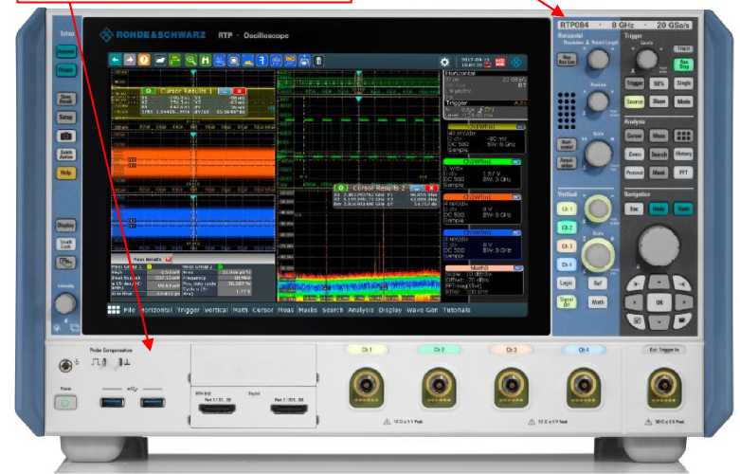Viewport: 740px width, 474px height.
Task: Push the up arrow key on navigation pad
Action: pyautogui.click(x=659, y=282)
